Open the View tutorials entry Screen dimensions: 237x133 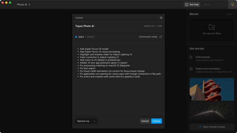[203, 57]
